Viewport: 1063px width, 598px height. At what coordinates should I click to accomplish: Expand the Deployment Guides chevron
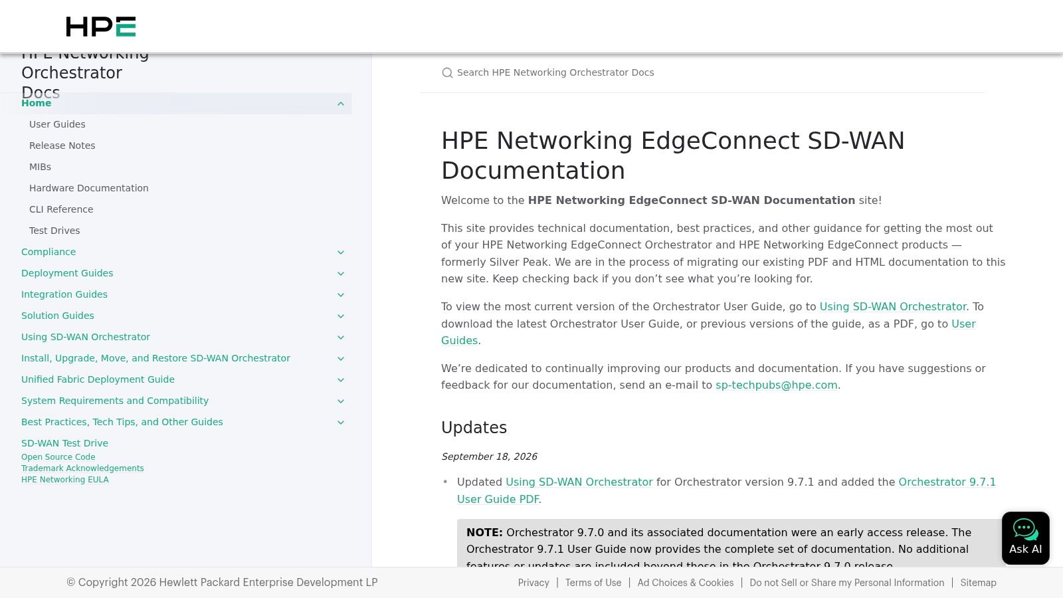coord(341,274)
